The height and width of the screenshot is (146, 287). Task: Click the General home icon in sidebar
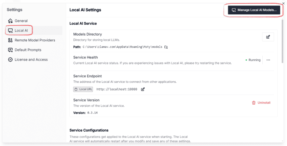(x=10, y=21)
